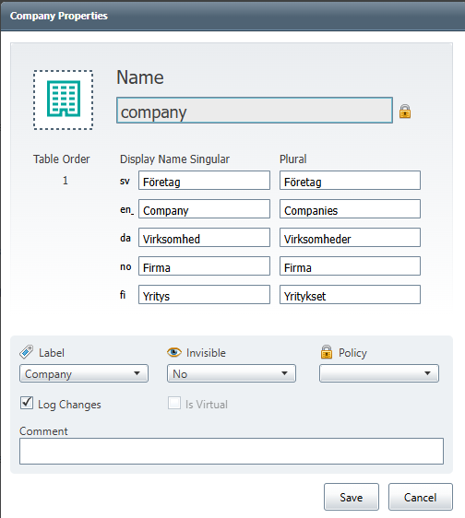Click the da language label
465x518 pixels.
(125, 238)
